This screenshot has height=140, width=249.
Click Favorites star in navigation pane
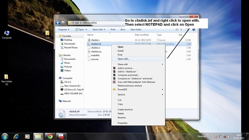(60, 36)
